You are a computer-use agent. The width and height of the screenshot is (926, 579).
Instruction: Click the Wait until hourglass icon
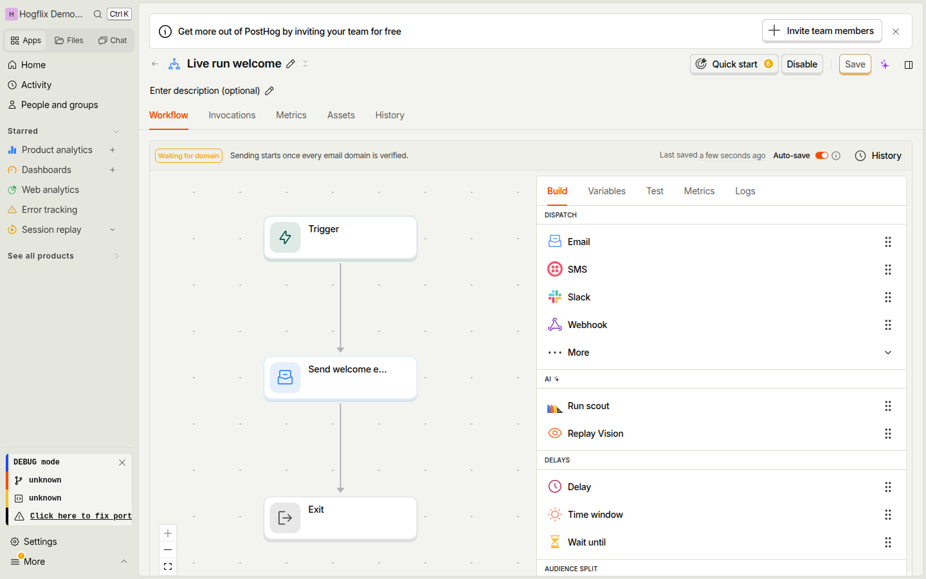[555, 542]
